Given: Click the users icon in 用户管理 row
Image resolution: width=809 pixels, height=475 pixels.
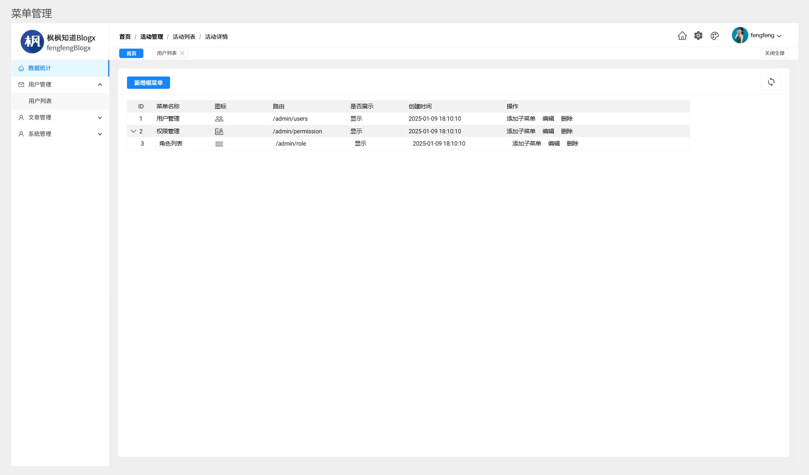Looking at the screenshot, I should pos(219,119).
